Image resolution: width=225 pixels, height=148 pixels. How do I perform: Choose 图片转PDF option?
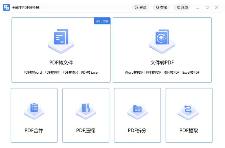(x=171, y=72)
